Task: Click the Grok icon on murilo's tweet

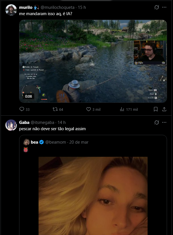Action: (156, 7)
